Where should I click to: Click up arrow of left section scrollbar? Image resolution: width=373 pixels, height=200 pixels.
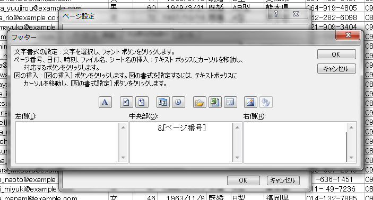(x=123, y=128)
